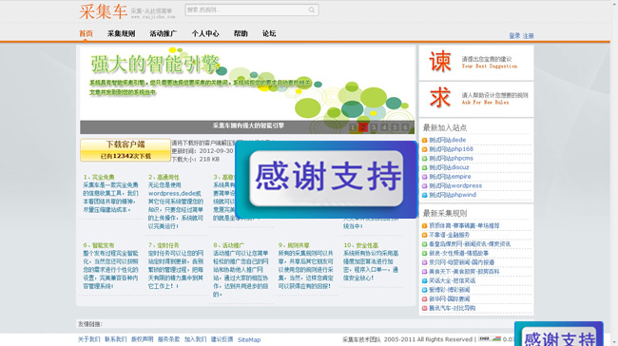Viewport: 618px width, 346px height.
Task: Click the 8、活动推广 feature heading
Action: point(228,245)
